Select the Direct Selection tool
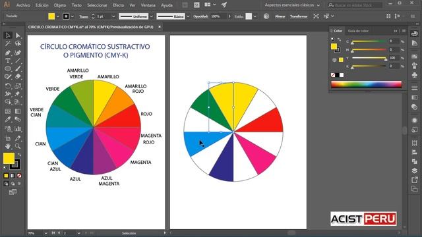Image resolution: width=422 pixels, height=237 pixels. pos(18,35)
